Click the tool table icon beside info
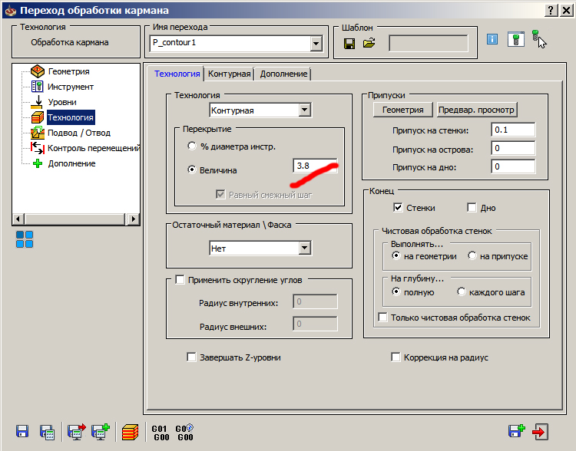The width and height of the screenshot is (576, 451). tap(516, 39)
